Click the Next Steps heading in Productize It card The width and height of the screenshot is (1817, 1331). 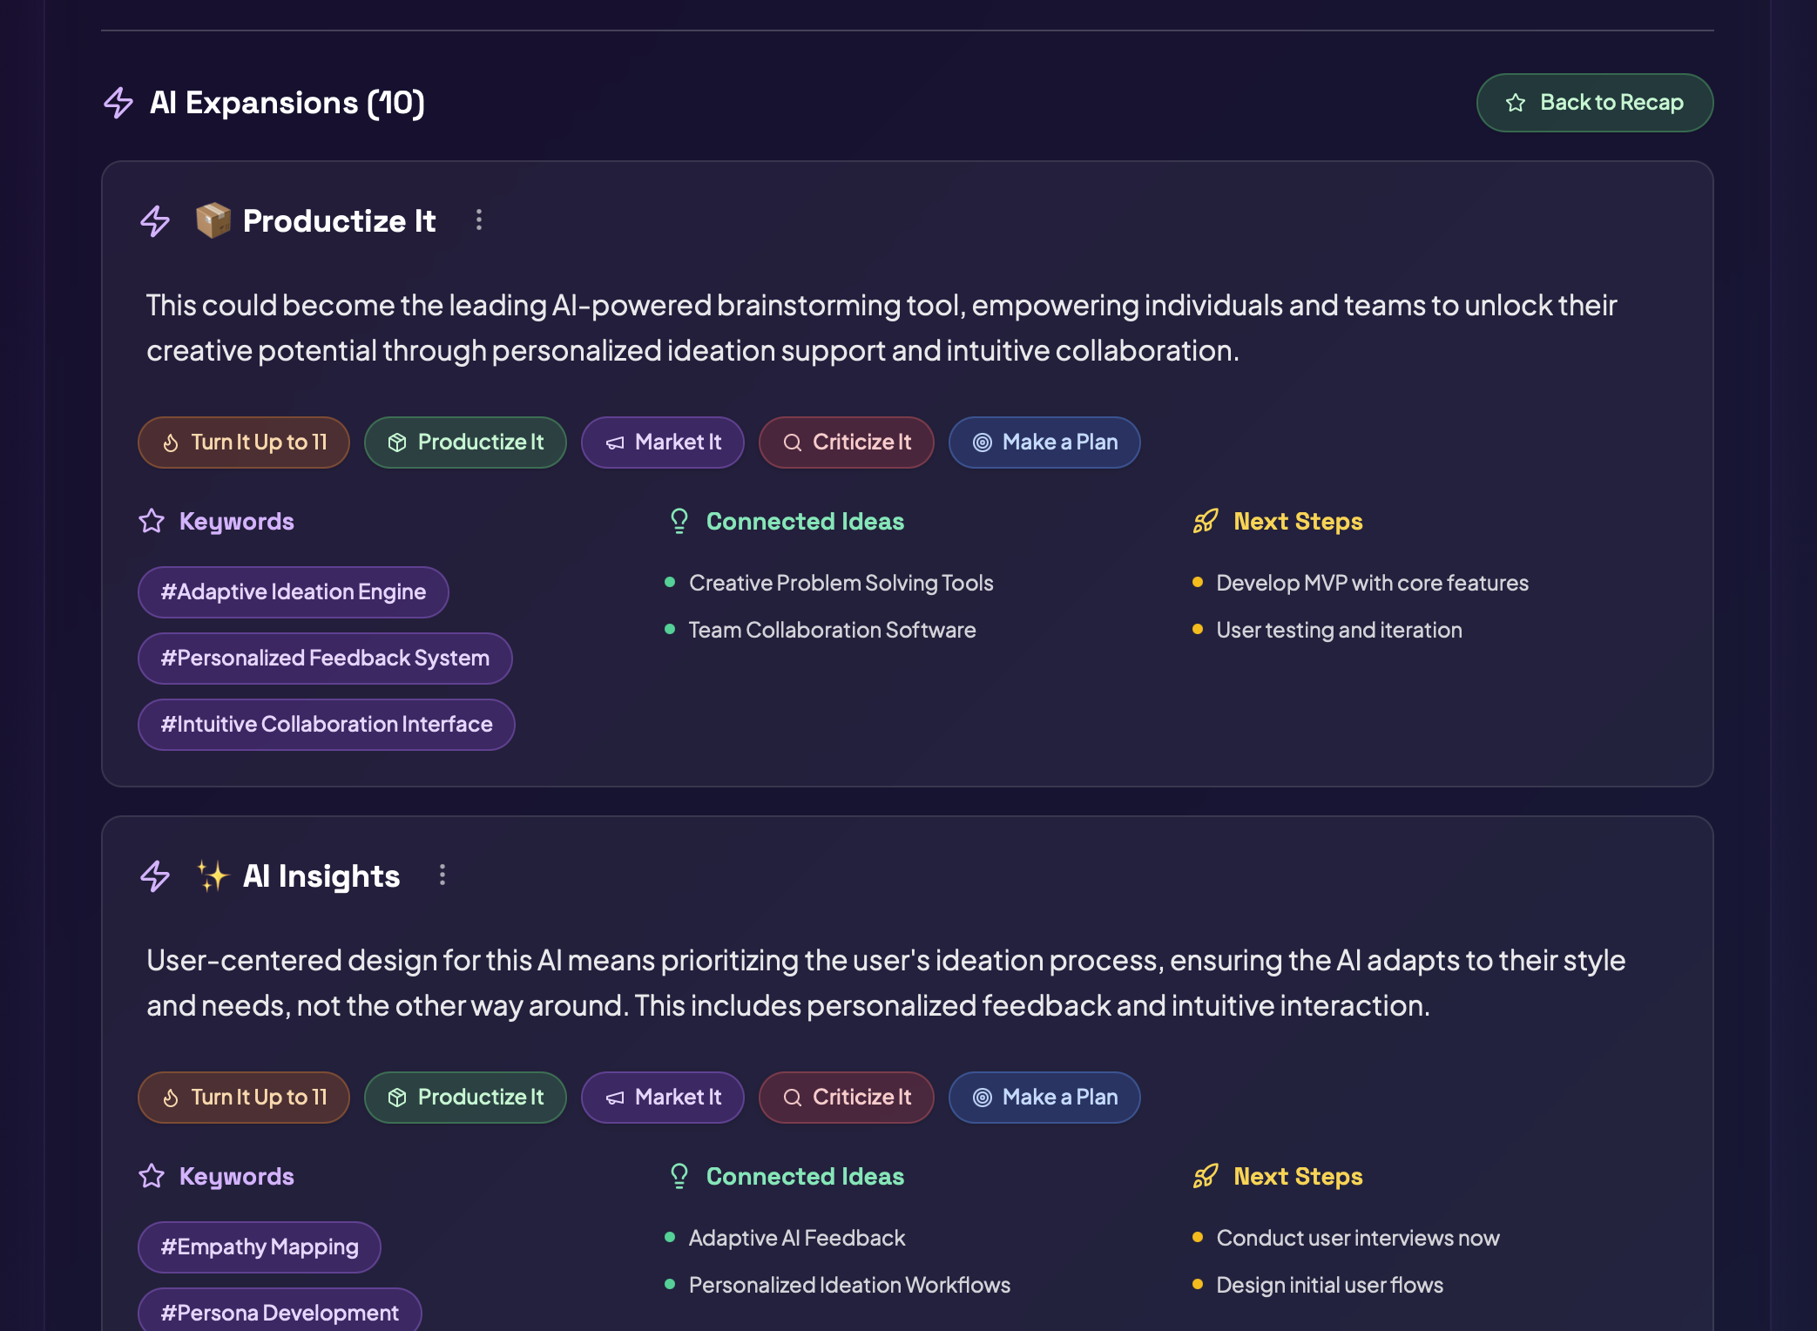[1299, 522]
